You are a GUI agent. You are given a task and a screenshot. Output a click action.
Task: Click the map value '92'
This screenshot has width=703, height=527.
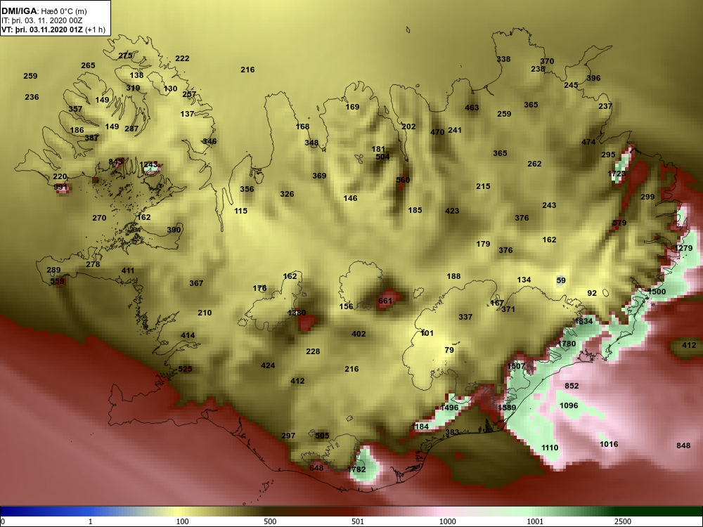592,293
